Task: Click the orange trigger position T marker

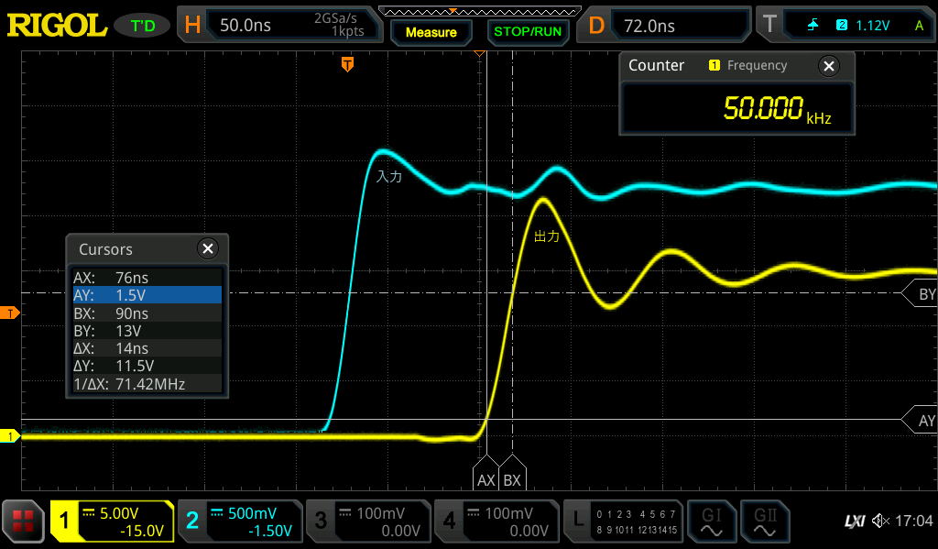Action: (347, 64)
